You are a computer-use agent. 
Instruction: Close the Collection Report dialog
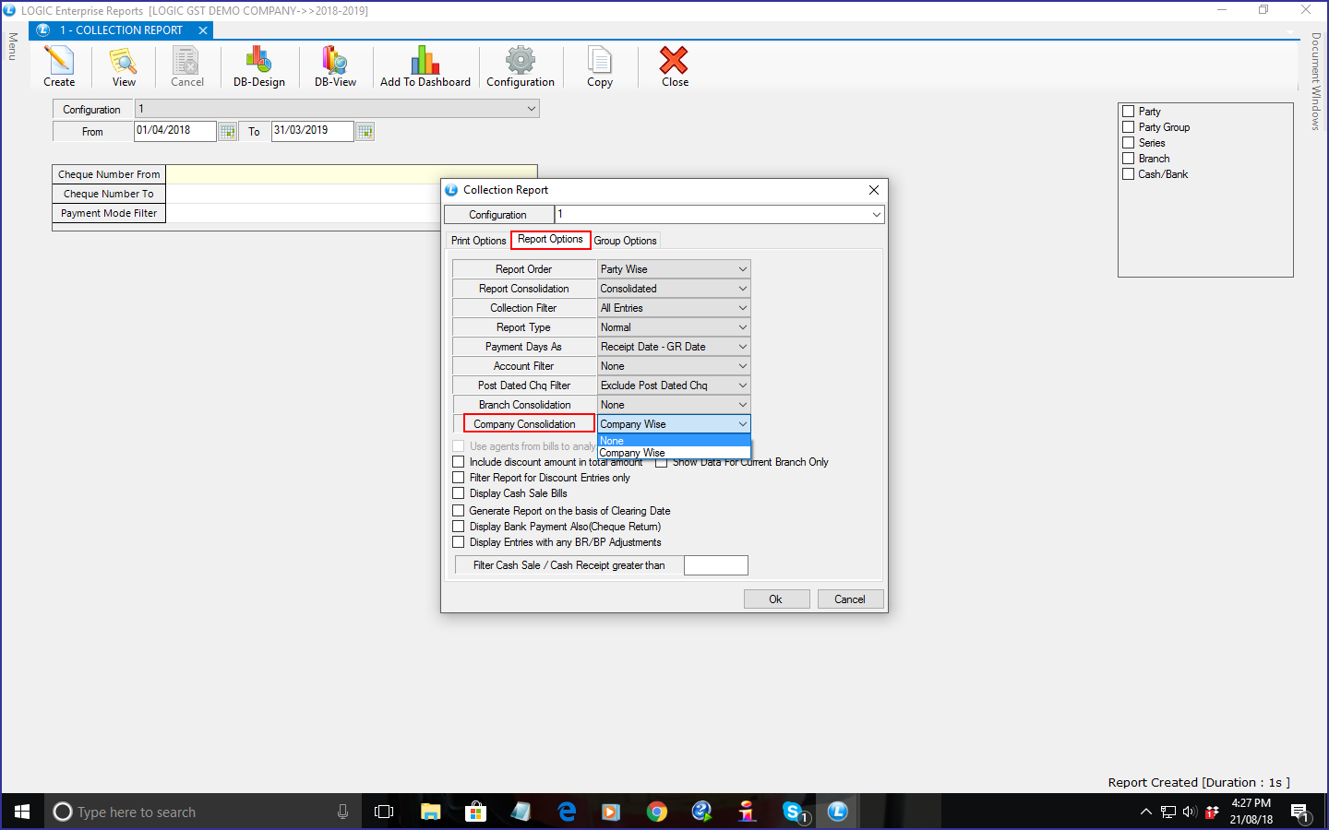[874, 190]
